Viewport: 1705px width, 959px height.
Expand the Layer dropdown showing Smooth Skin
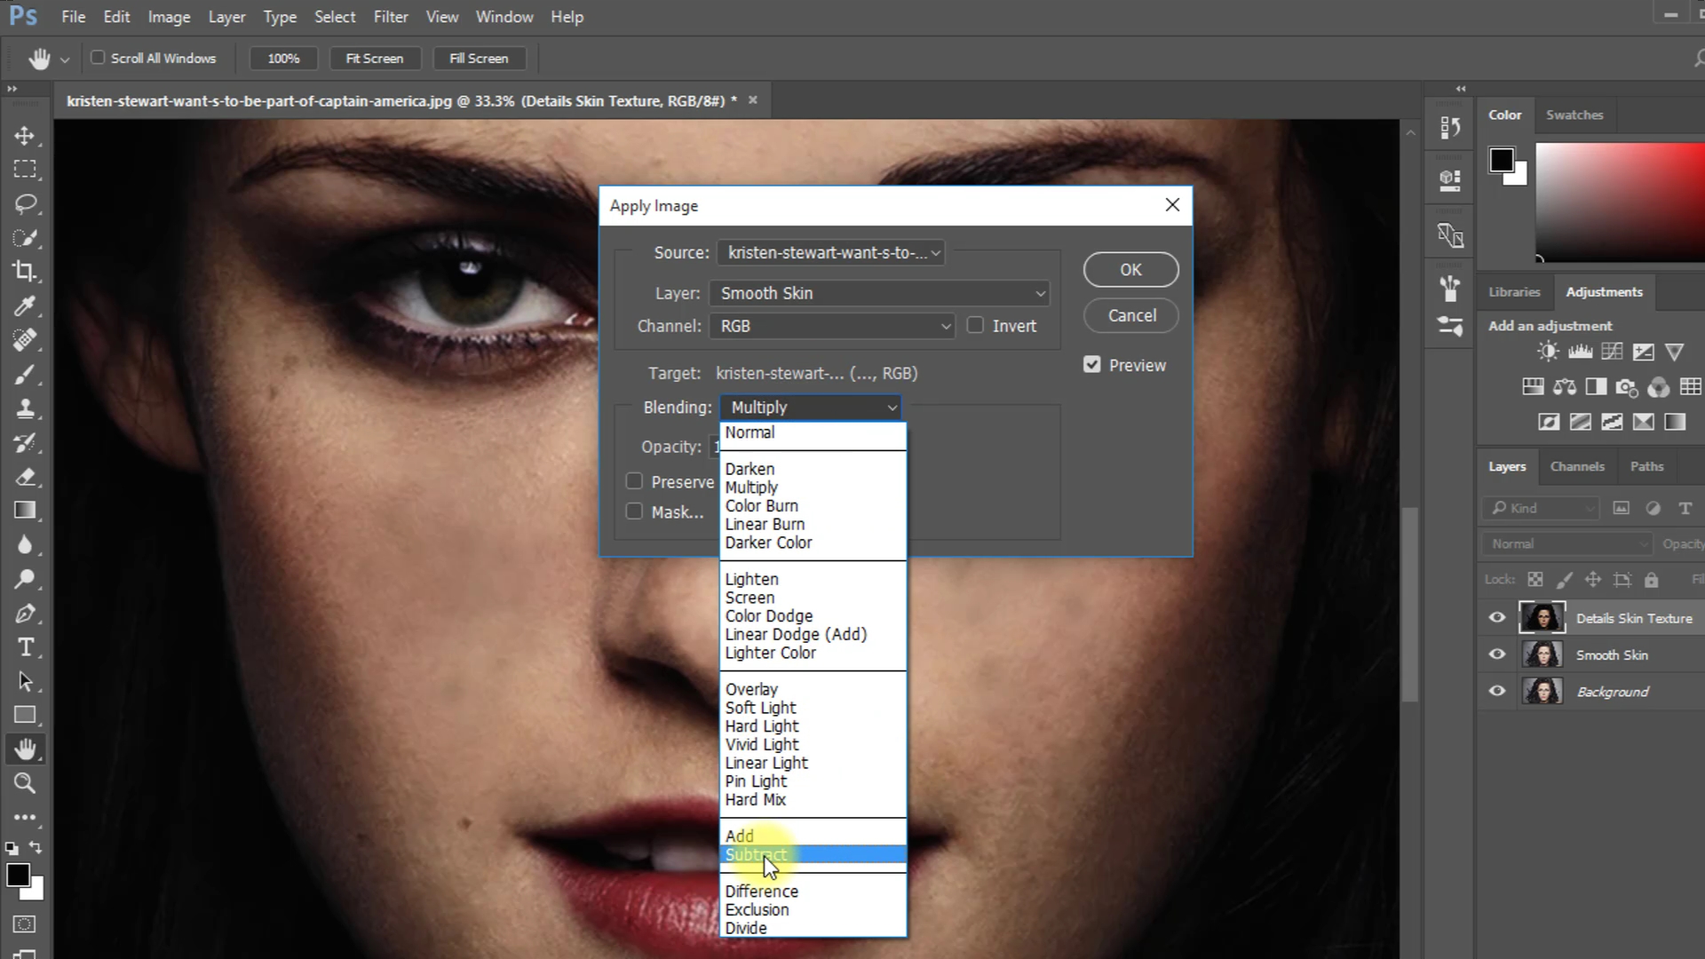pos(879,293)
